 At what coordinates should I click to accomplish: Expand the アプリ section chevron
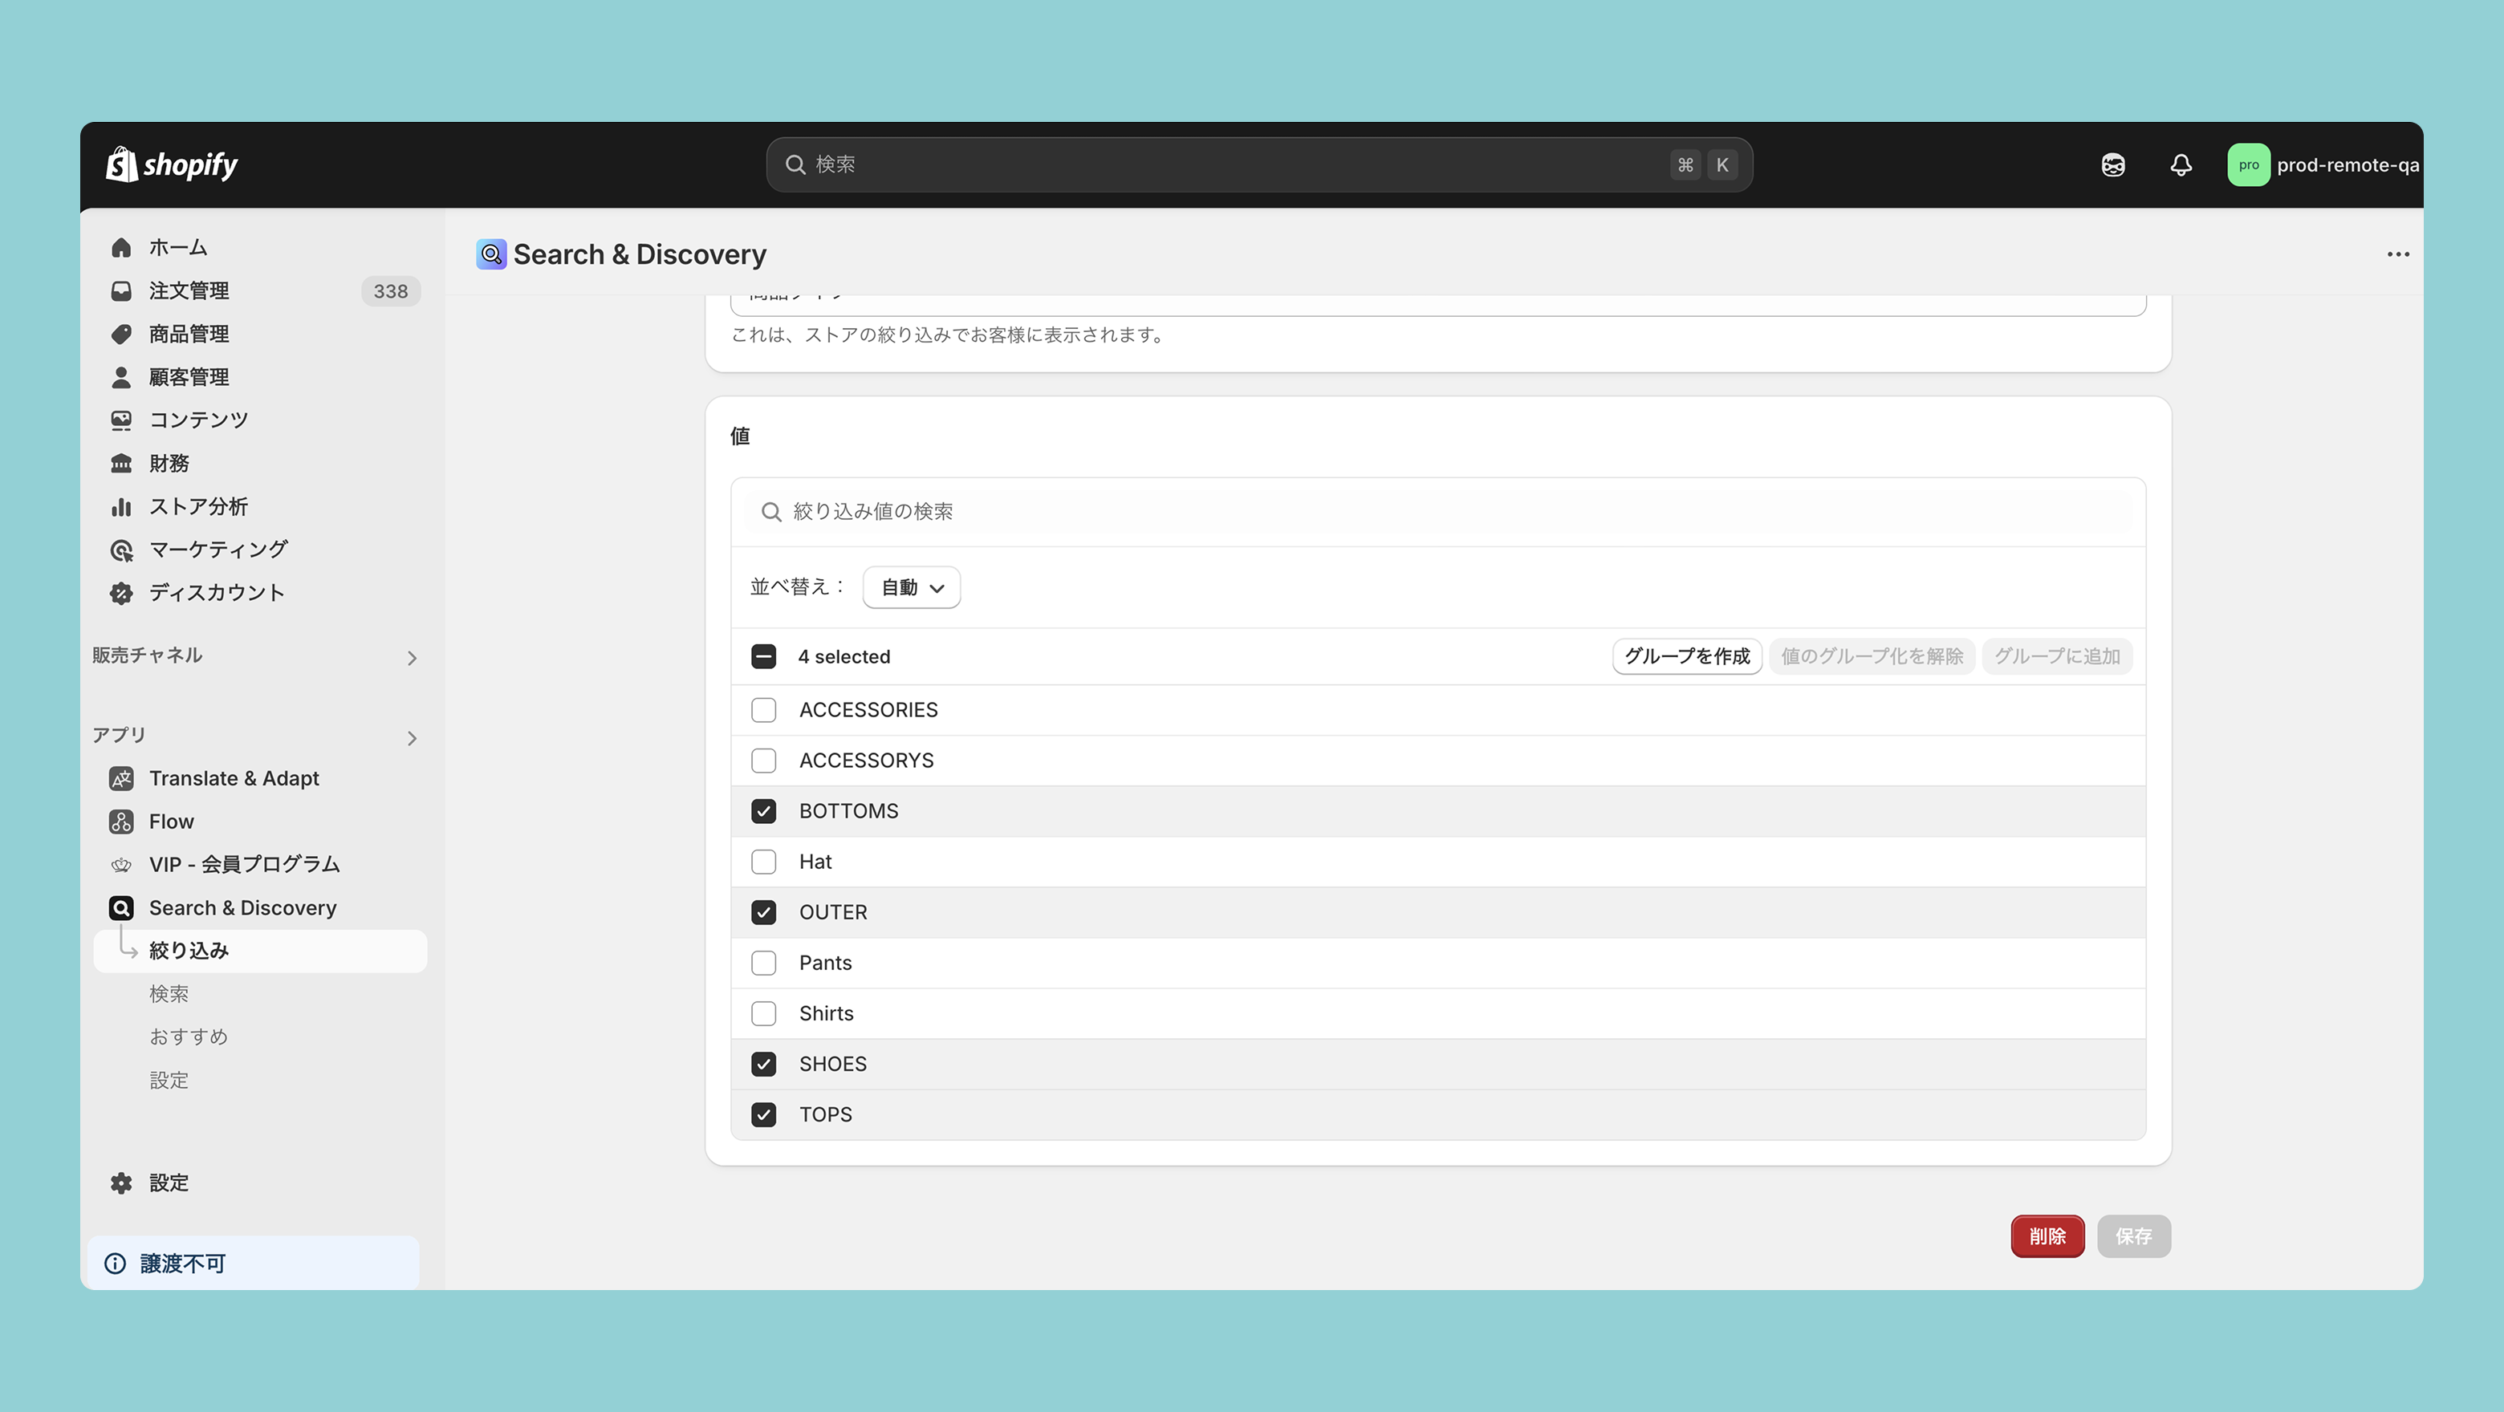[413, 739]
